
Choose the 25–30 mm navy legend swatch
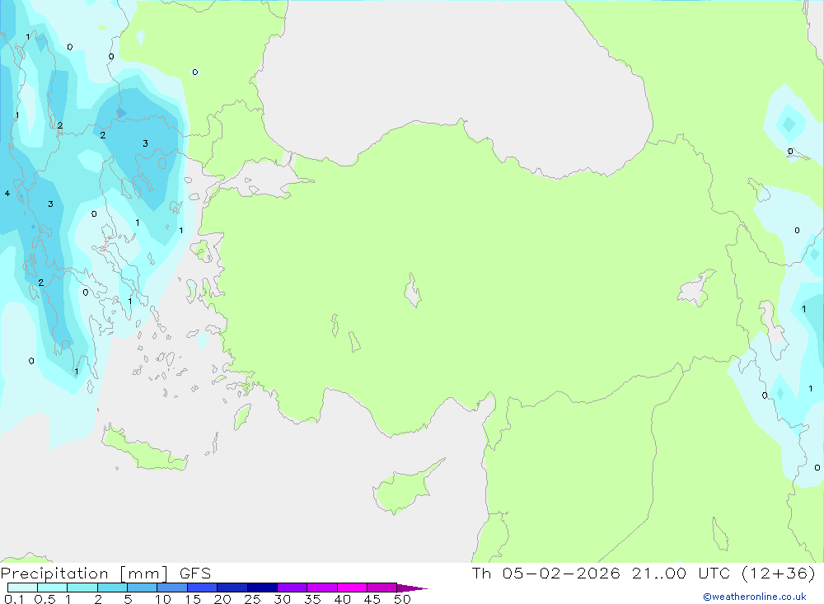click(262, 588)
